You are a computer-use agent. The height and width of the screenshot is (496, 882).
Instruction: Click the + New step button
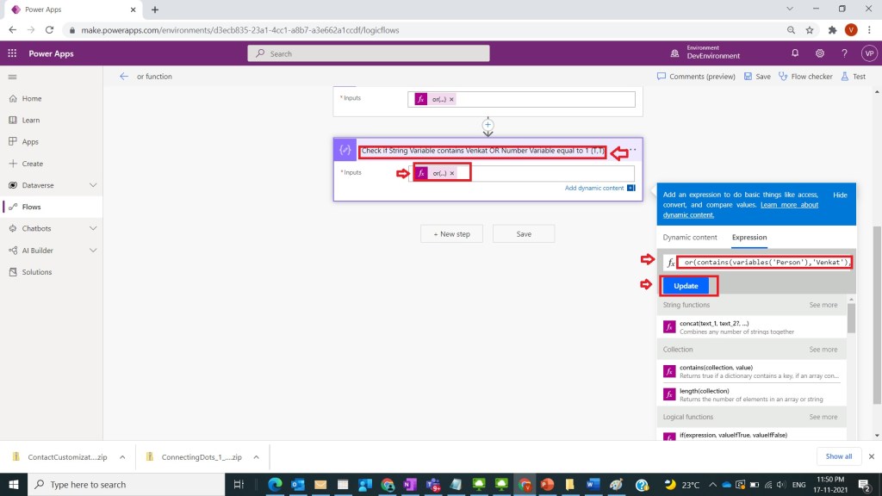(452, 234)
